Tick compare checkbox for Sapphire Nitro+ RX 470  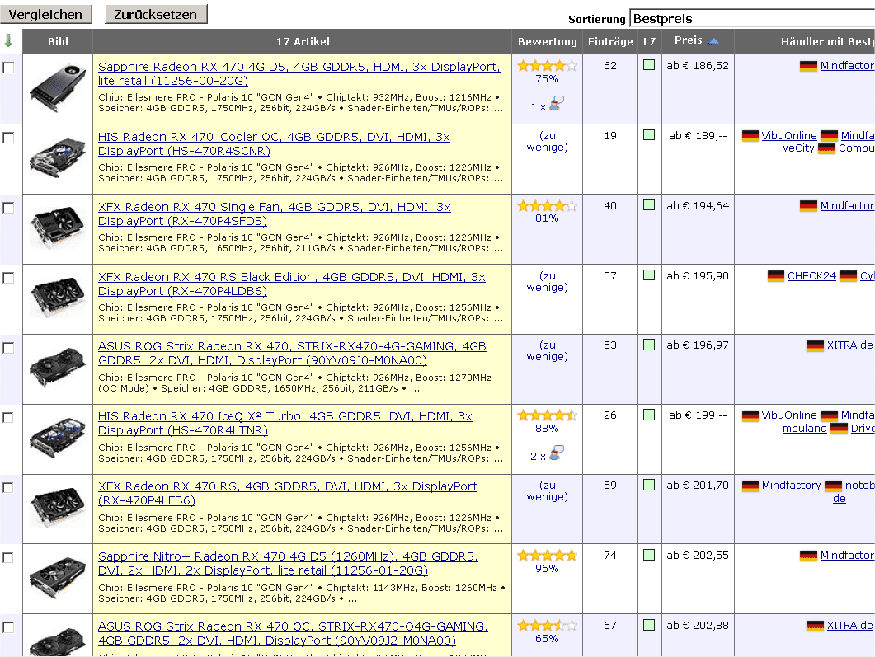8,557
